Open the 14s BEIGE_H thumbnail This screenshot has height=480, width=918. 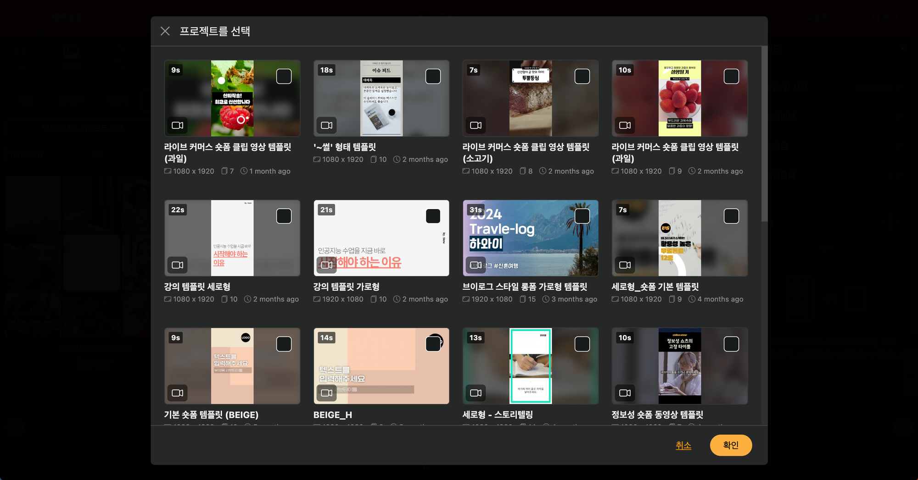(381, 366)
